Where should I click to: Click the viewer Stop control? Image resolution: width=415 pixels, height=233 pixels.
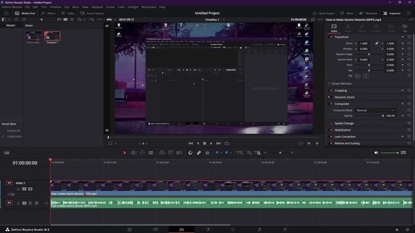coord(204,144)
